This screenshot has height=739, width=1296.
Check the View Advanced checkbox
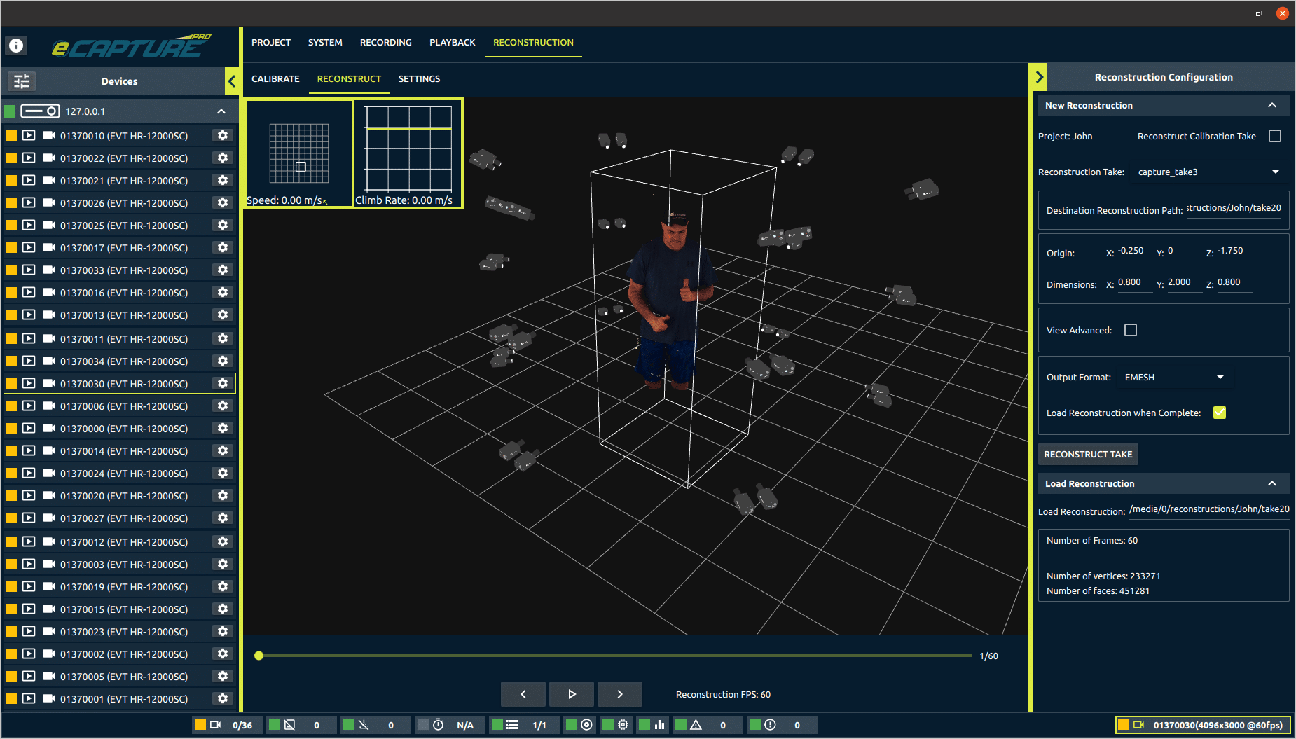click(x=1131, y=329)
